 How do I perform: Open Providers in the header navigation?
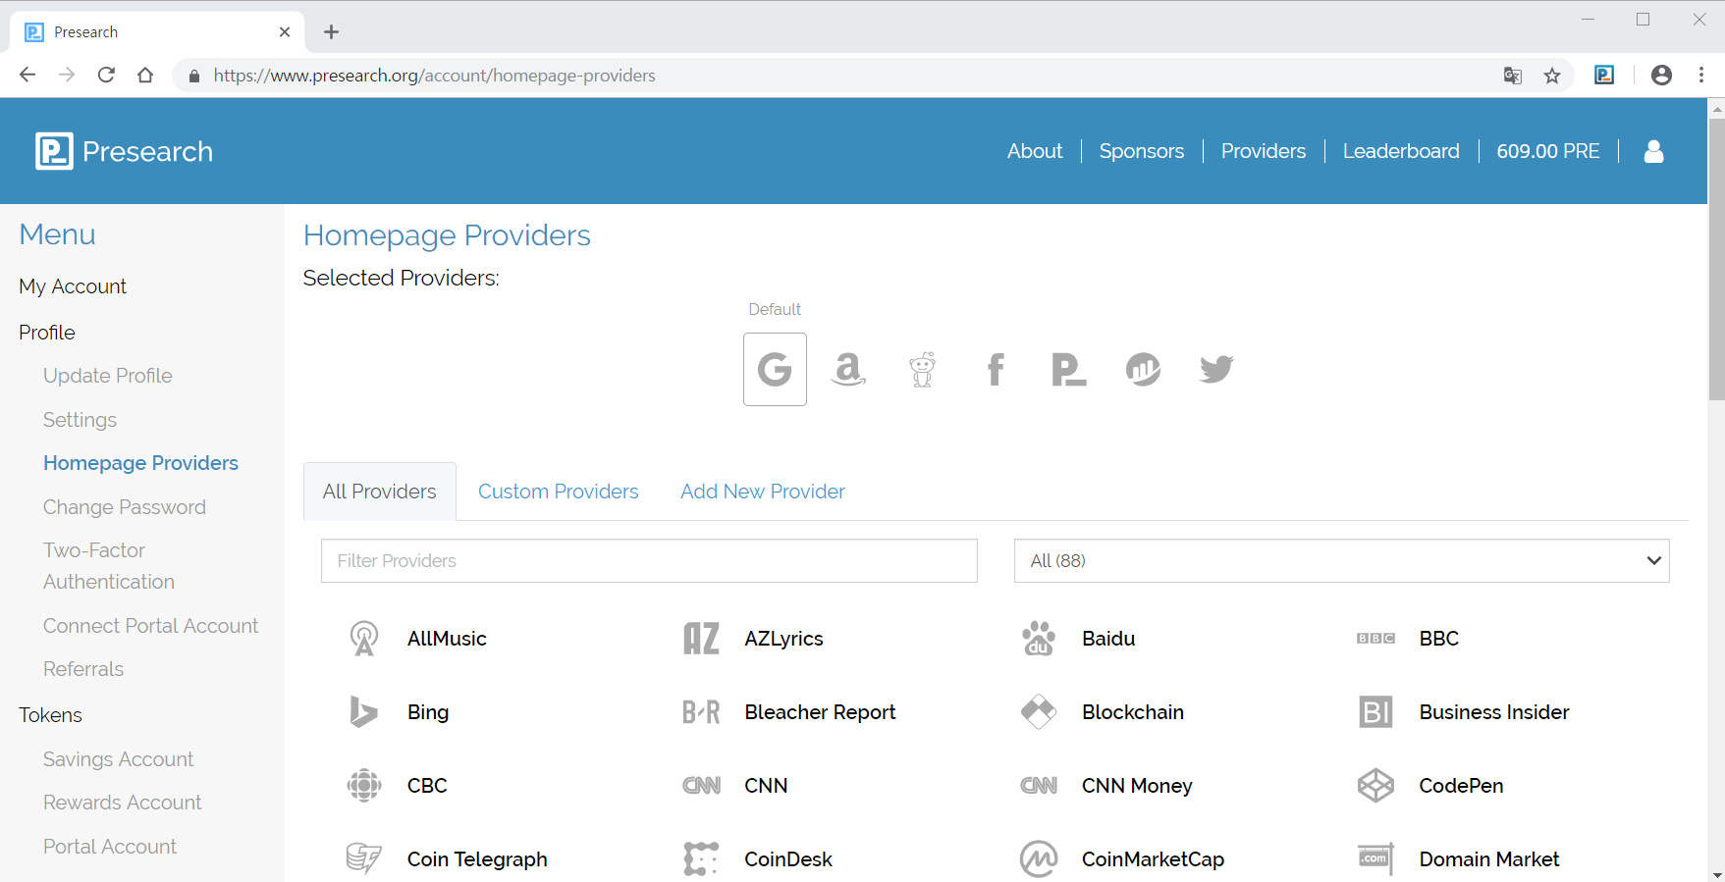coord(1264,151)
